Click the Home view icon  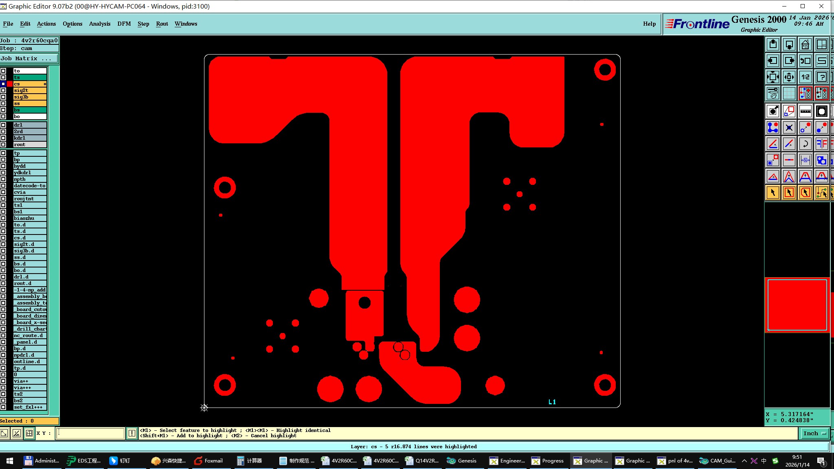805,44
